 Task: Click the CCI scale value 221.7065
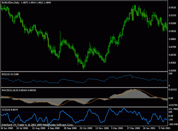(x=173, y=109)
